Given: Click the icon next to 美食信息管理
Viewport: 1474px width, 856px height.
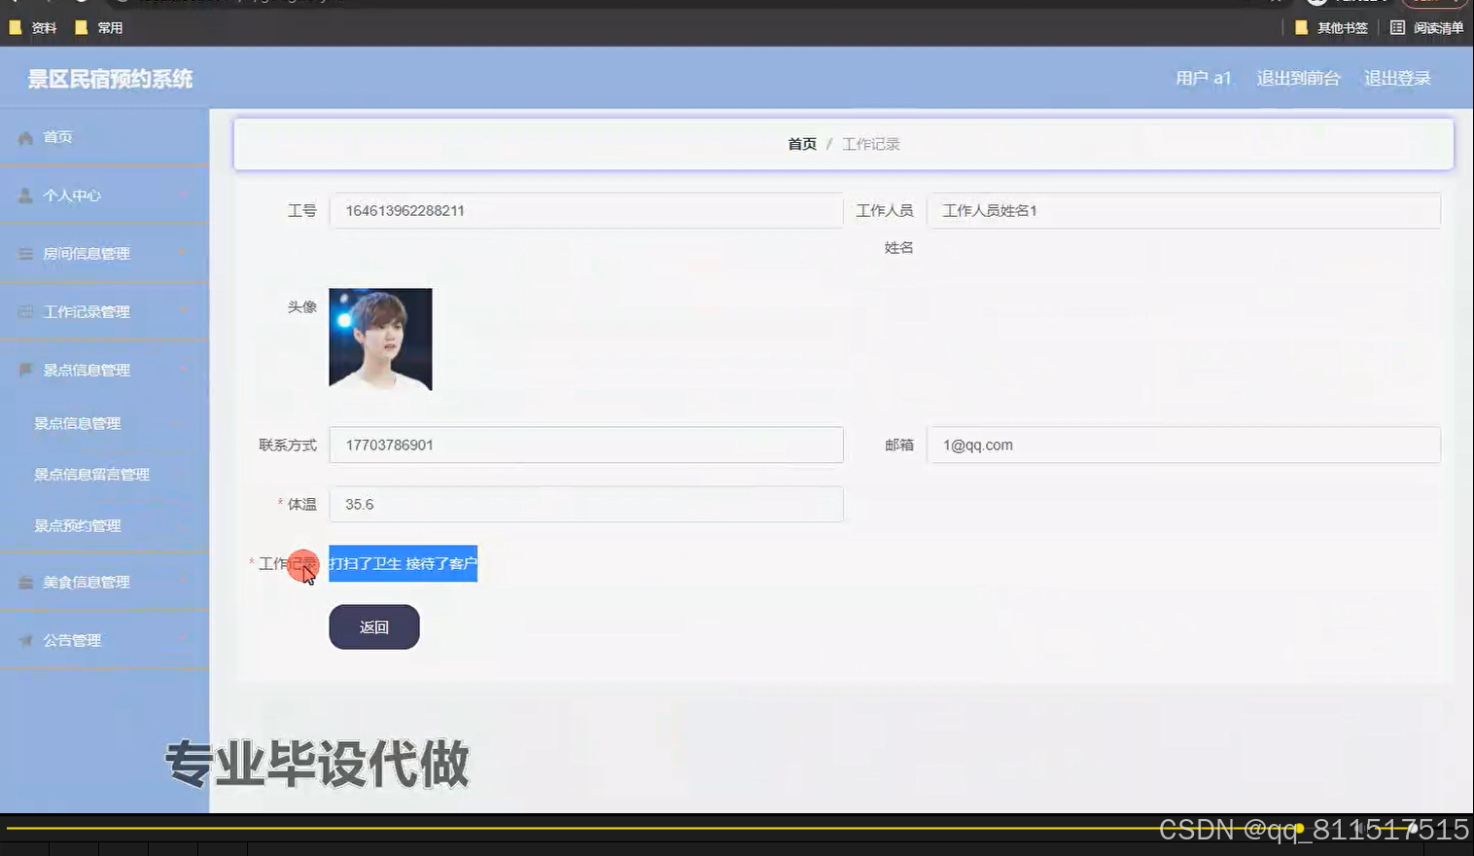Looking at the screenshot, I should (24, 582).
